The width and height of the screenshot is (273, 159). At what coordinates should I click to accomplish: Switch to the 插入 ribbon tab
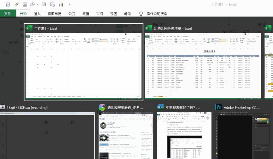(37, 14)
